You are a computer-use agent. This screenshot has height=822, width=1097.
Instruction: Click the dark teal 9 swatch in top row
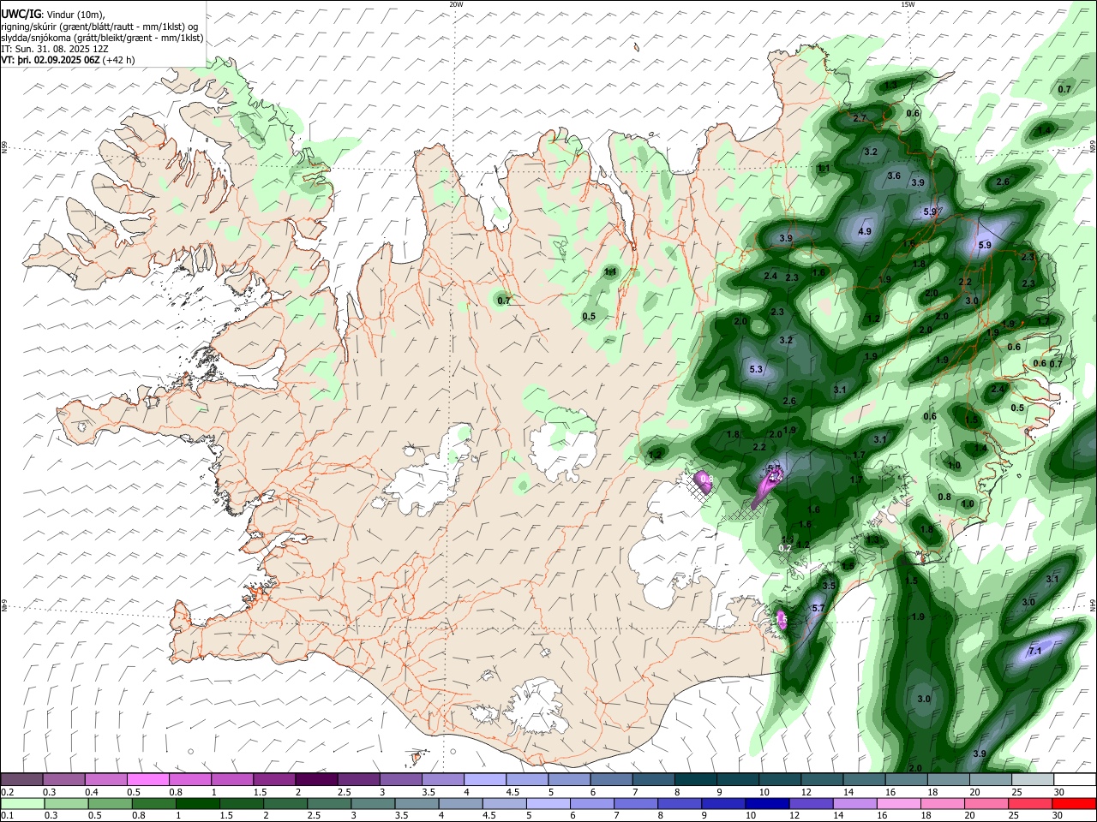point(738,779)
